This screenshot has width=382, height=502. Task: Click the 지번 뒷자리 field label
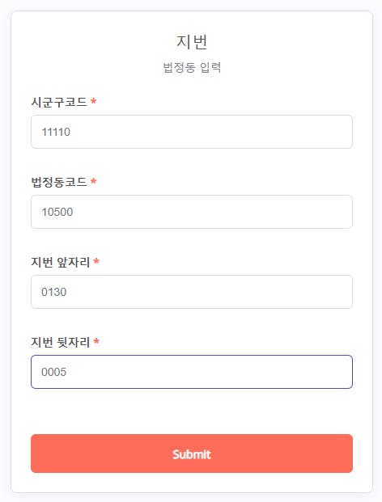60,342
